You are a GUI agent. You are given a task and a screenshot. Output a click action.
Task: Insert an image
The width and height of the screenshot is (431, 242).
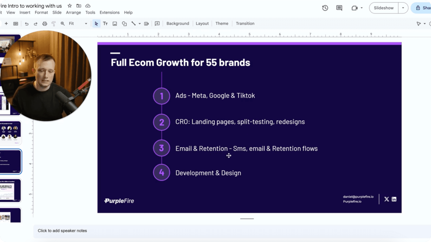115,24
